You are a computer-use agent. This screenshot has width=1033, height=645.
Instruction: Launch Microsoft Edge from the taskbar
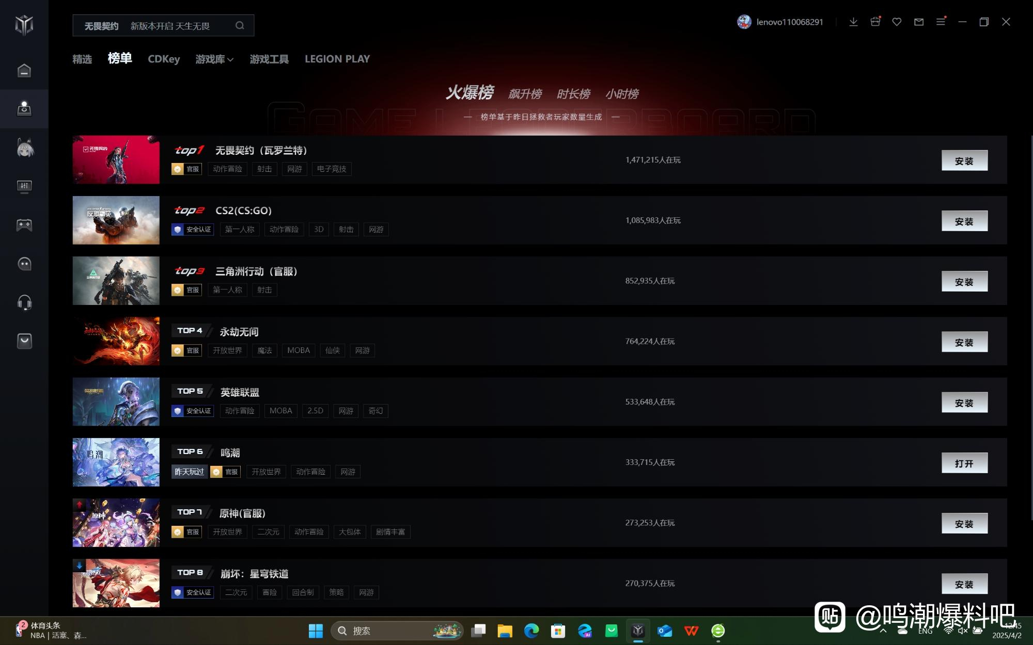[531, 631]
